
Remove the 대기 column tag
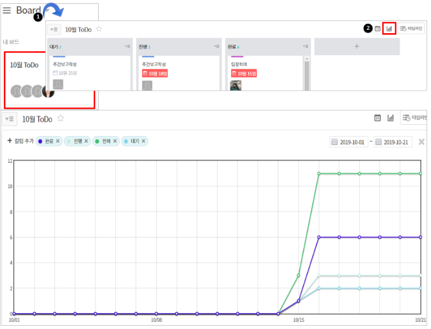[143, 141]
